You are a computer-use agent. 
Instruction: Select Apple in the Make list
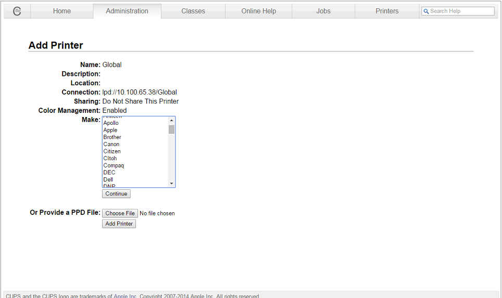pos(135,130)
